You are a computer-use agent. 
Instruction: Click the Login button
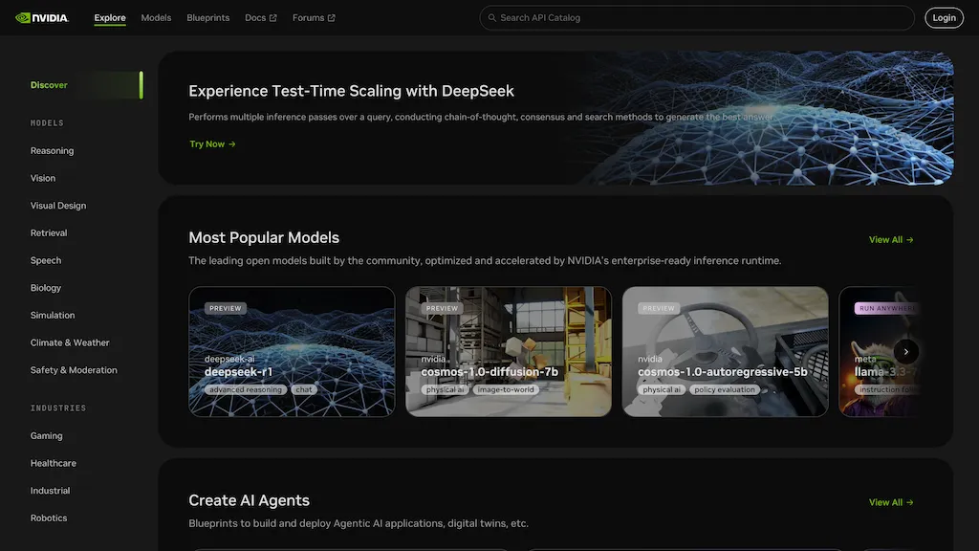[944, 18]
